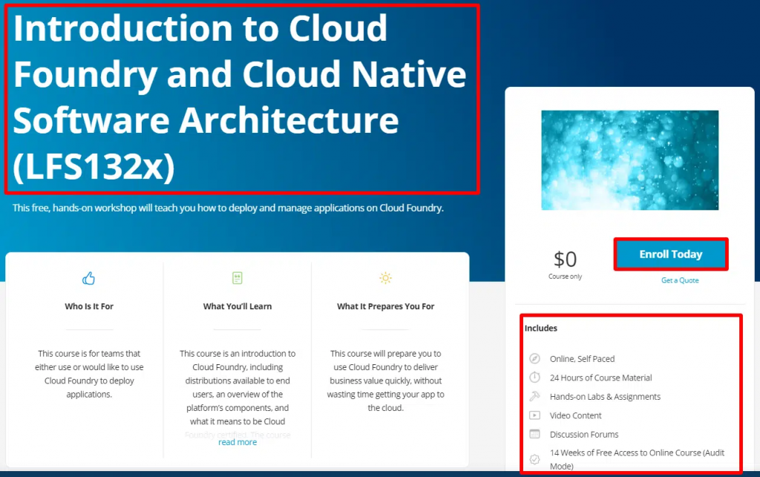The height and width of the screenshot is (477, 760).
Task: Click the checklist icon above What You'll Learn
Action: (237, 277)
